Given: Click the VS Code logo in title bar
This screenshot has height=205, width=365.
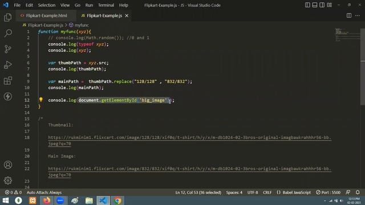Looking at the screenshot, I should point(6,5).
